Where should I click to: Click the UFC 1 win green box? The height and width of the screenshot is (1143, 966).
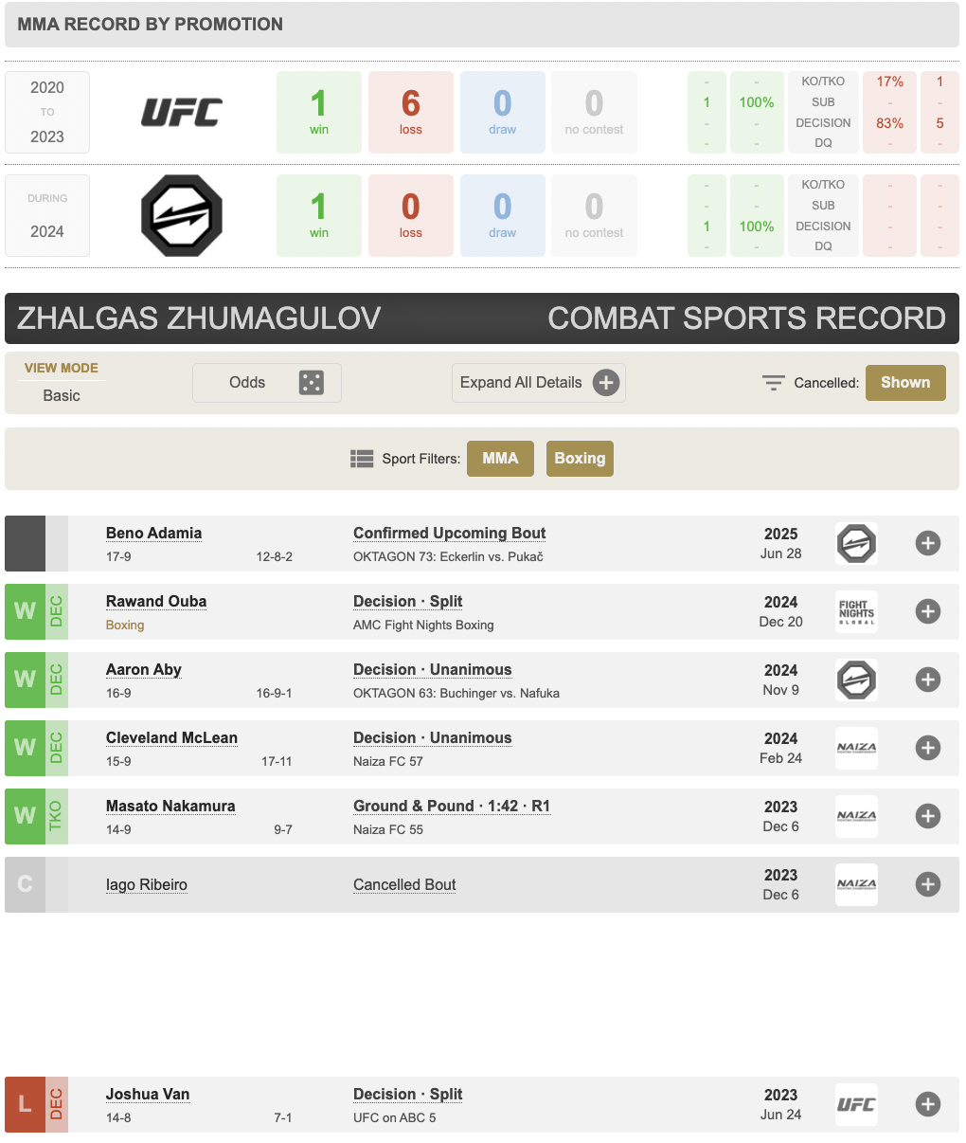point(319,112)
